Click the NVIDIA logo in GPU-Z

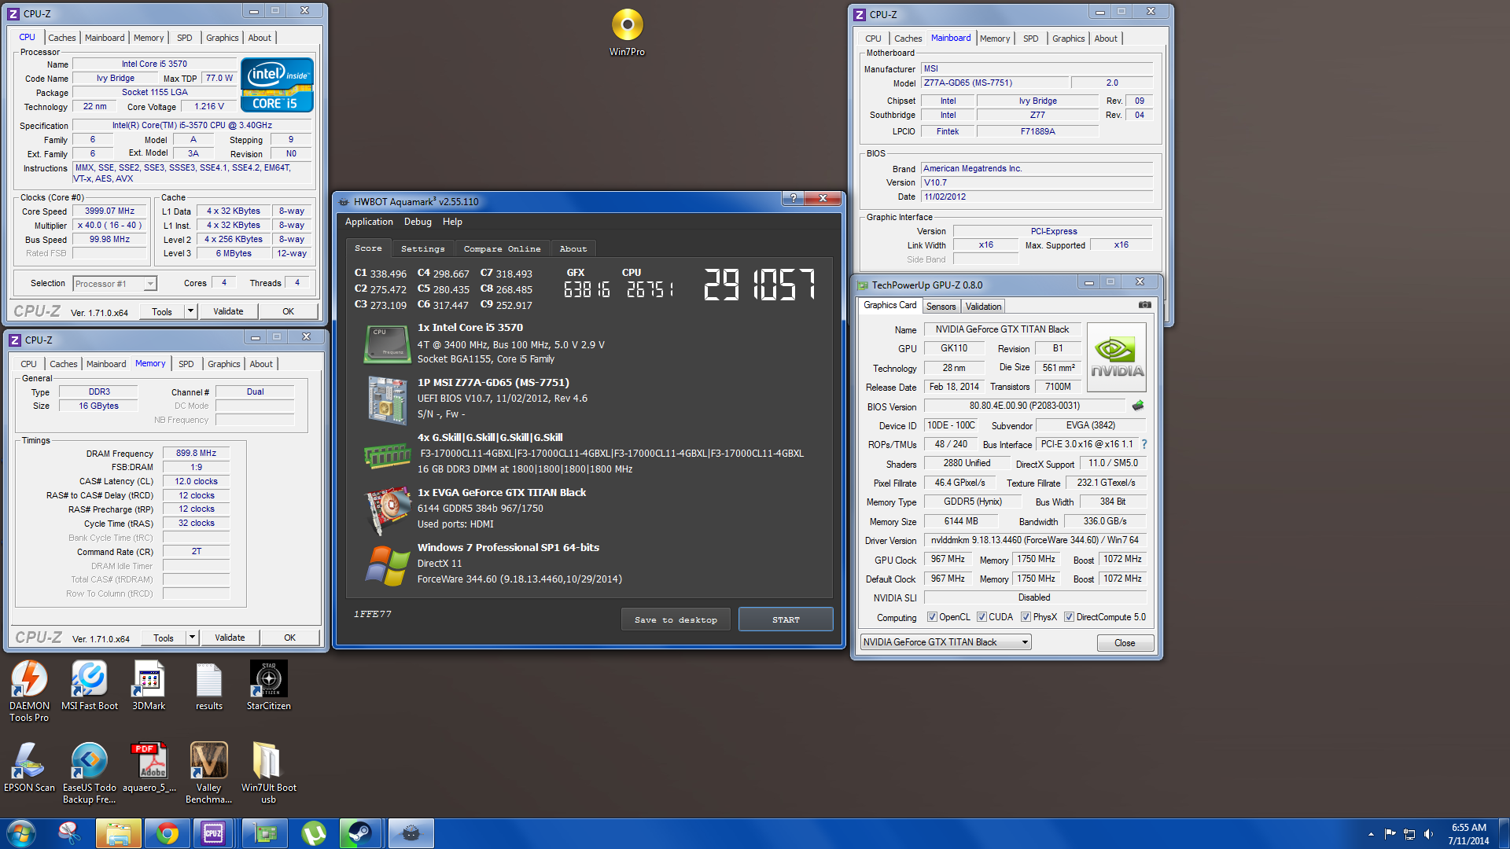click(1116, 357)
